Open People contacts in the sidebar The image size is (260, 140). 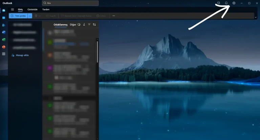point(4,25)
